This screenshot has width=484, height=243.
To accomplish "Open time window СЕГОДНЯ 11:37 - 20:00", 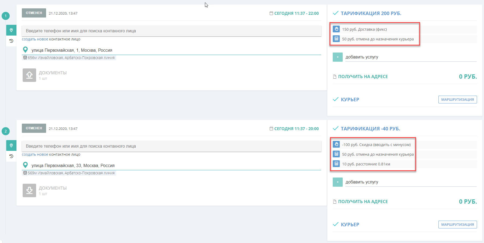I will 296,129.
